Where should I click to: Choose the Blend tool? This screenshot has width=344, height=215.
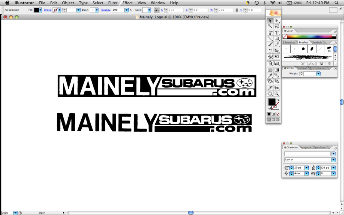(x=276, y=76)
